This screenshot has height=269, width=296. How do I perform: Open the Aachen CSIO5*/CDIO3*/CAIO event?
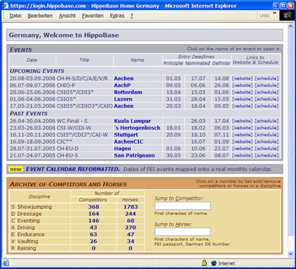click(x=124, y=106)
